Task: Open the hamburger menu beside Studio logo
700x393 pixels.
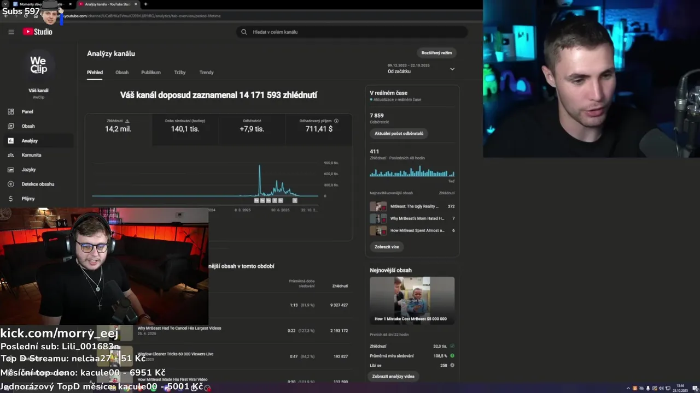Action: tap(11, 32)
